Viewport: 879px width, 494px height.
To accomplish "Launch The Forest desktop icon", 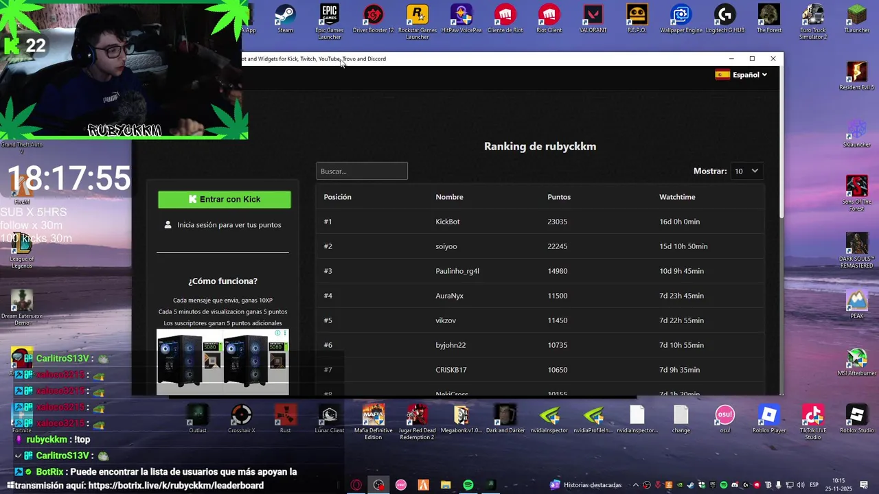I will 769,19.
